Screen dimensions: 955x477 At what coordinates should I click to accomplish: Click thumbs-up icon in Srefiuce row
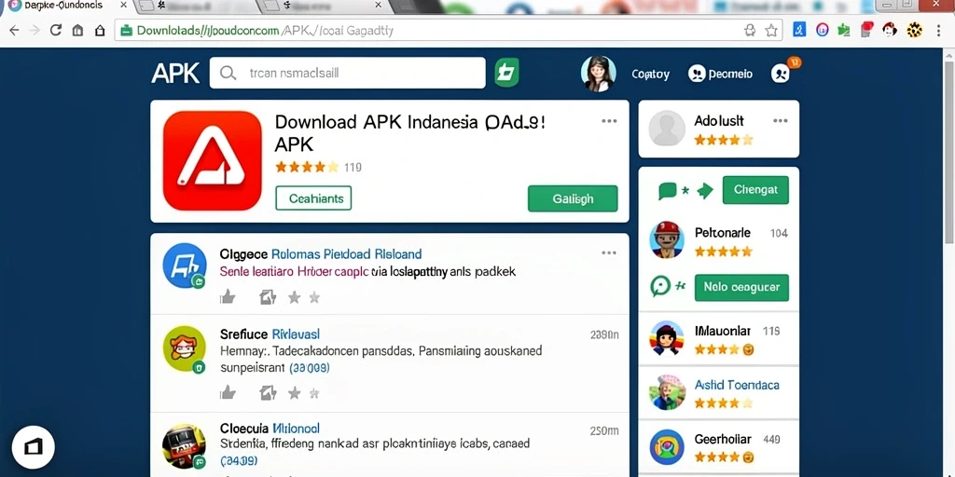pos(228,392)
